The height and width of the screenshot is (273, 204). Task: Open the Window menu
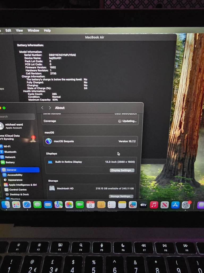point(33,30)
